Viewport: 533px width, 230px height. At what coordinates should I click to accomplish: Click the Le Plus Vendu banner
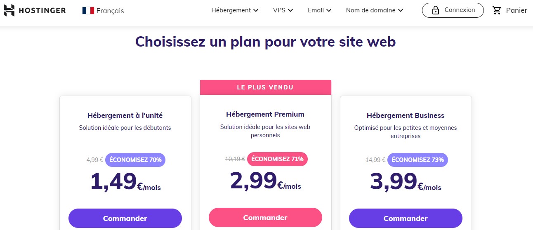(x=265, y=87)
